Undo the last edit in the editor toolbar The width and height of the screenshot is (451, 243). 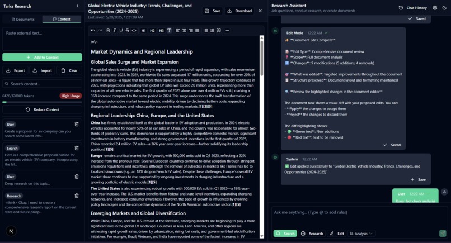coord(93,31)
